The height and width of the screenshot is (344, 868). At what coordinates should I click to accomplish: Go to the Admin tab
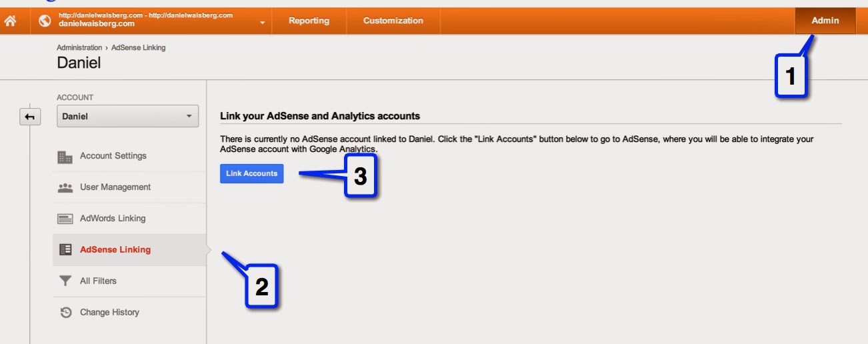point(825,21)
